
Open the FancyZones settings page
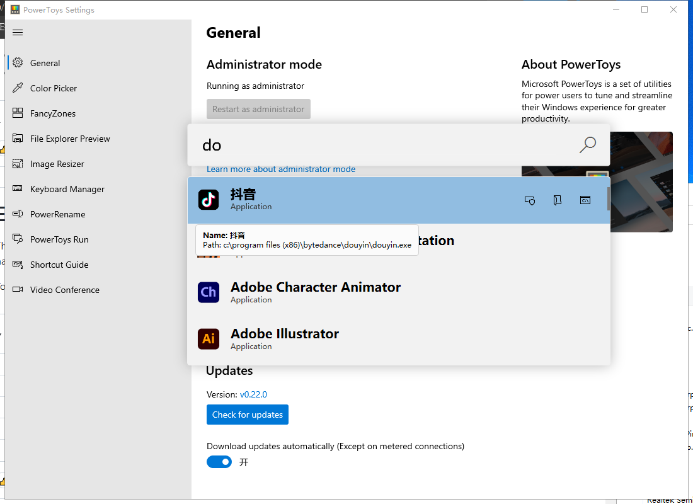(100, 113)
